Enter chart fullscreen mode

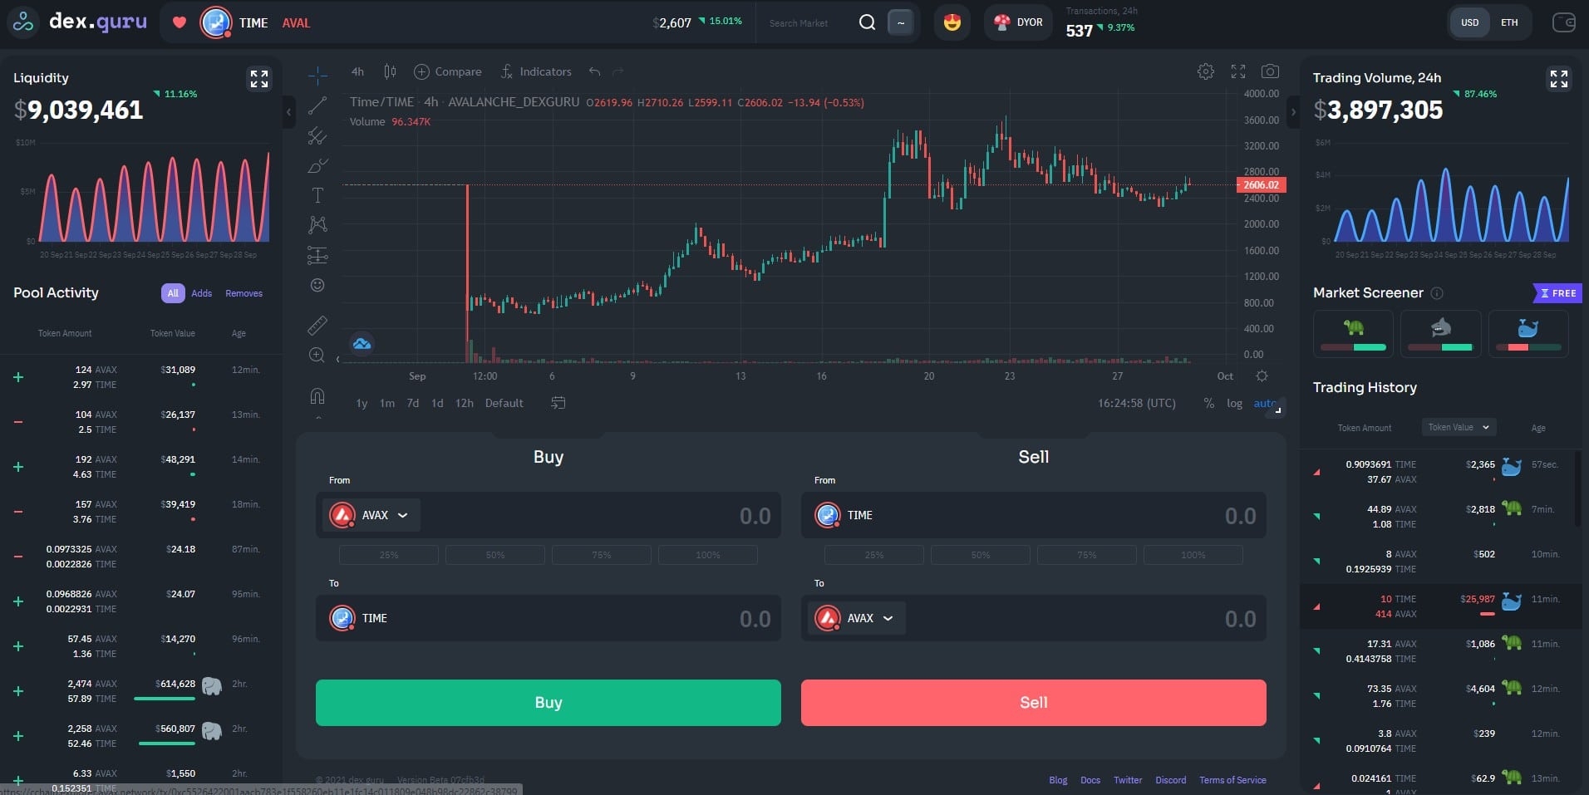point(1238,71)
